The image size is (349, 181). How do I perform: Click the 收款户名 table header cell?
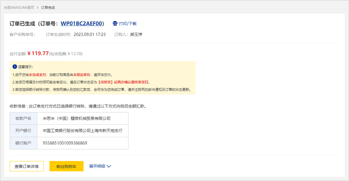click(23, 118)
